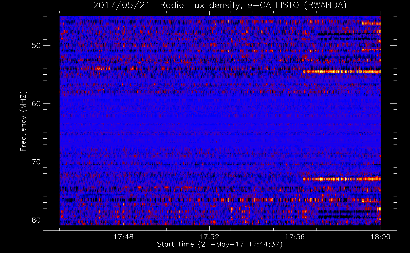Click the "17:52" time tick label
Image resolution: width=410 pixels, height=253 pixels.
point(209,237)
